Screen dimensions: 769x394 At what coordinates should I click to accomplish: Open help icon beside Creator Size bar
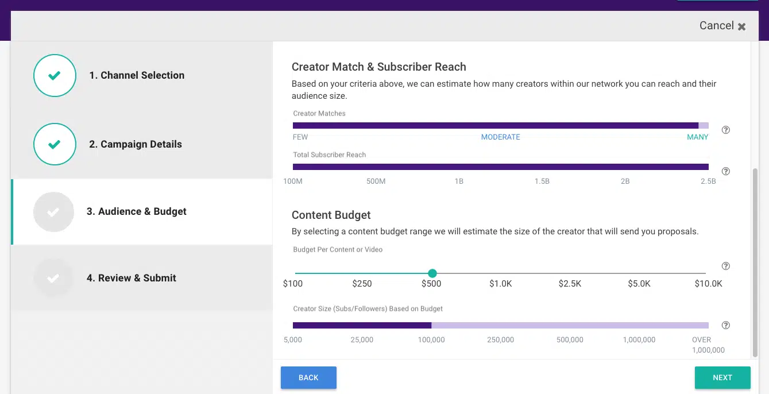[725, 325]
